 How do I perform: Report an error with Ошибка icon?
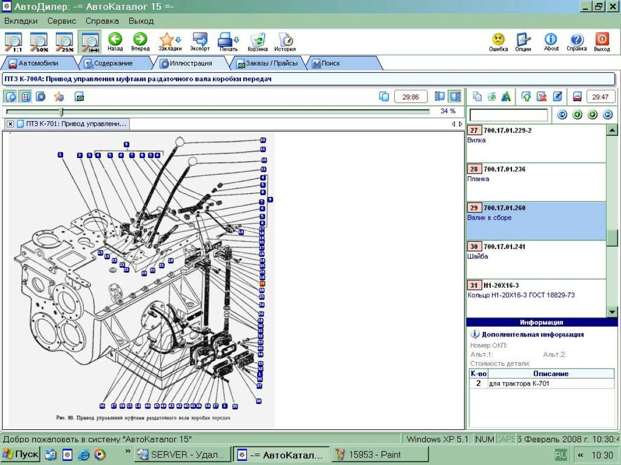coord(498,42)
